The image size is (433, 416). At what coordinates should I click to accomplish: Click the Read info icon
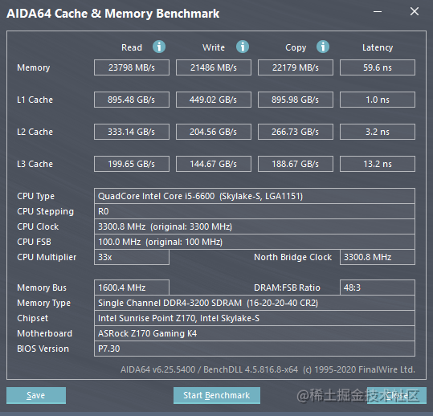pyautogui.click(x=159, y=47)
